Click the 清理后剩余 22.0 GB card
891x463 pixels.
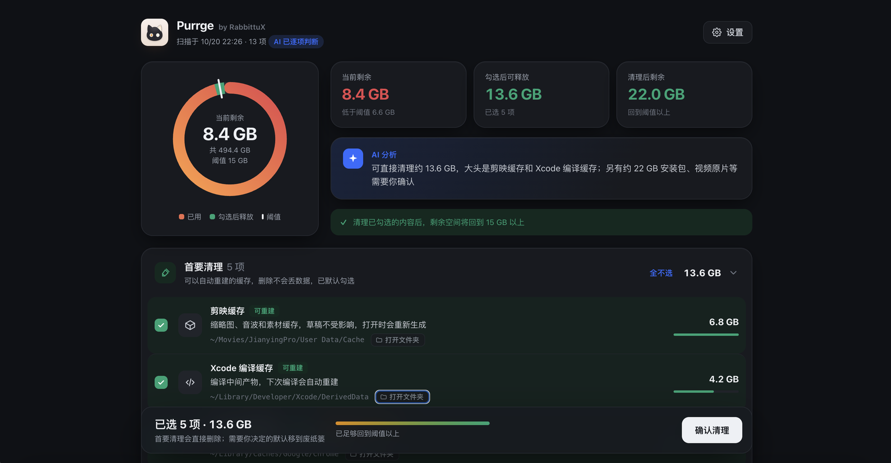(x=684, y=95)
